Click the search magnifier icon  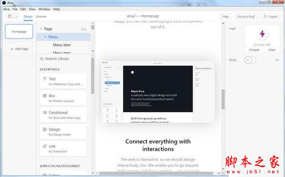(42, 59)
